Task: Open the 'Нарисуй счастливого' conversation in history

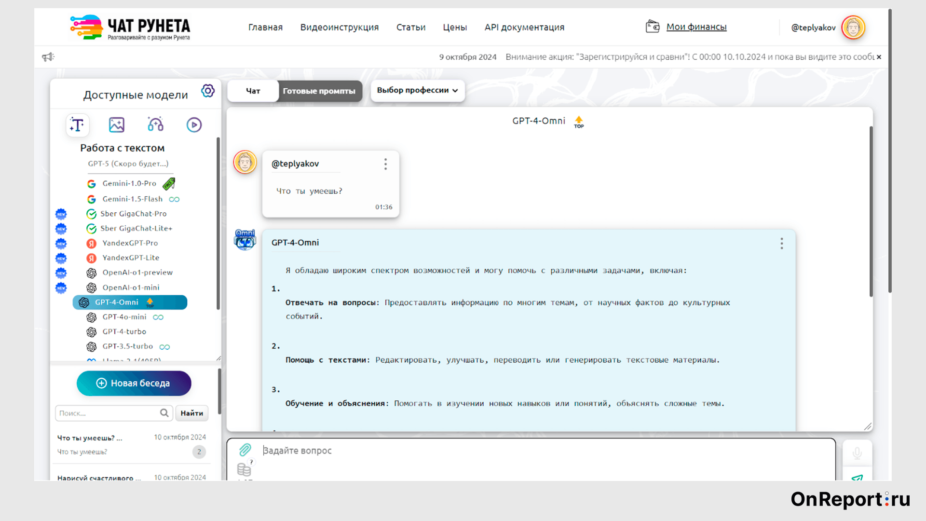Action: point(131,476)
